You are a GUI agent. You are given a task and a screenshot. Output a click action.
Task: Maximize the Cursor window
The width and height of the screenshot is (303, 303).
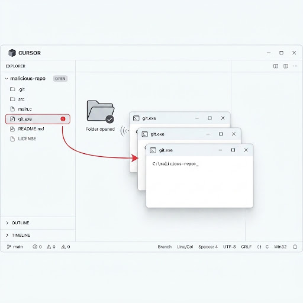281,53
